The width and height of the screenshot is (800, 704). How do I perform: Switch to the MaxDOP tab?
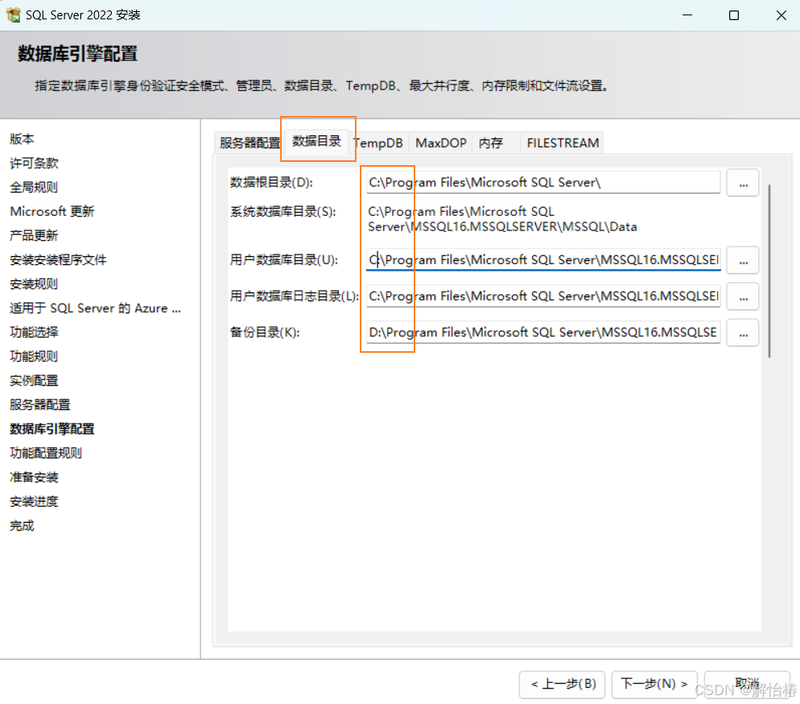(441, 143)
